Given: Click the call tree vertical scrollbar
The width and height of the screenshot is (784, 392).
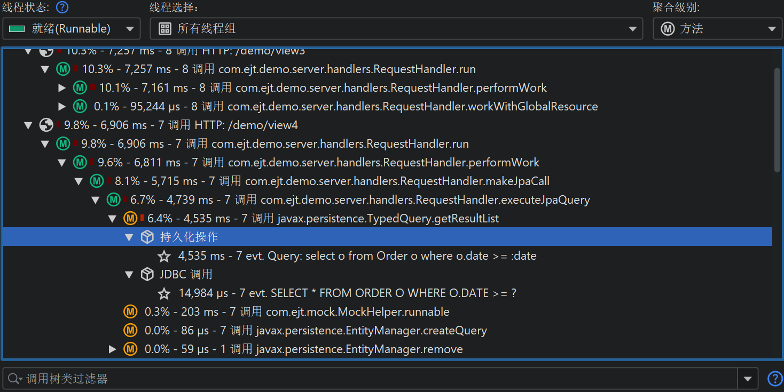Looking at the screenshot, I should pyautogui.click(x=777, y=120).
